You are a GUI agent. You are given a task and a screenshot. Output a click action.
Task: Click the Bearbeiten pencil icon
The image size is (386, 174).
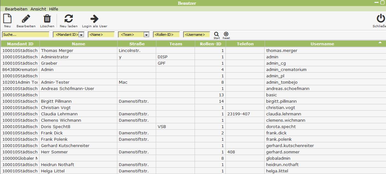26,19
